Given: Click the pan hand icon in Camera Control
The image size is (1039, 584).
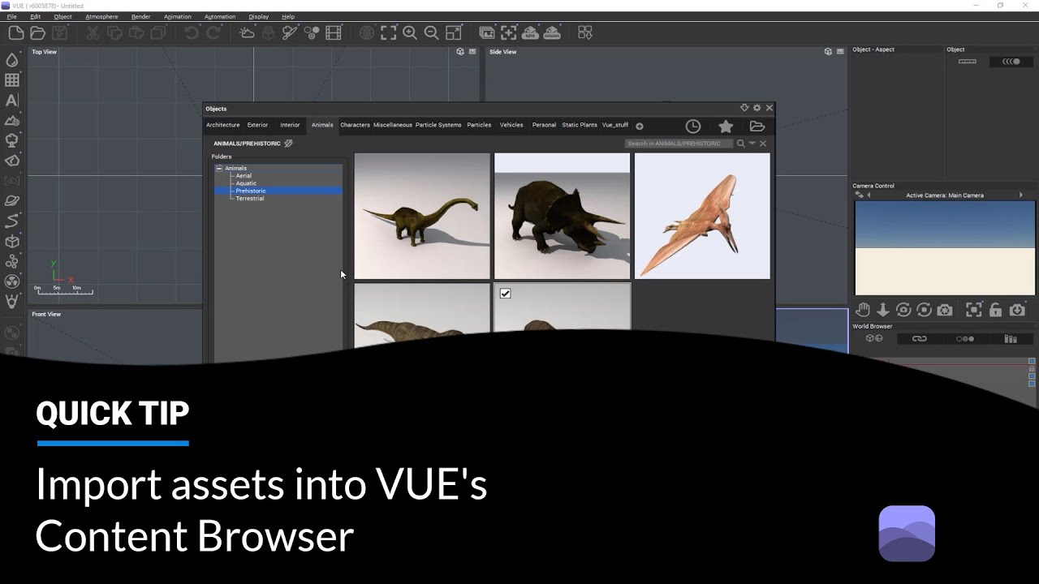Looking at the screenshot, I should [862, 310].
